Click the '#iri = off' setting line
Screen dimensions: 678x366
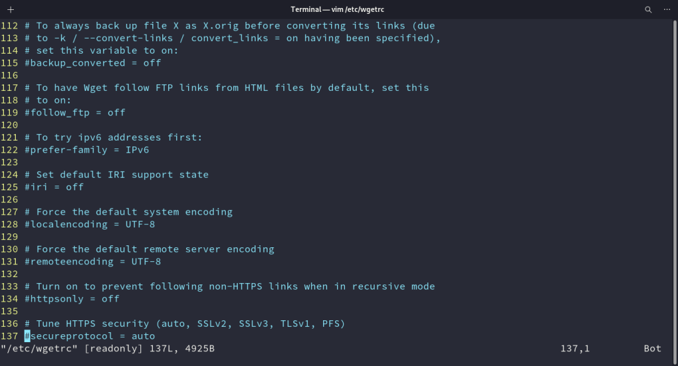pos(54,187)
